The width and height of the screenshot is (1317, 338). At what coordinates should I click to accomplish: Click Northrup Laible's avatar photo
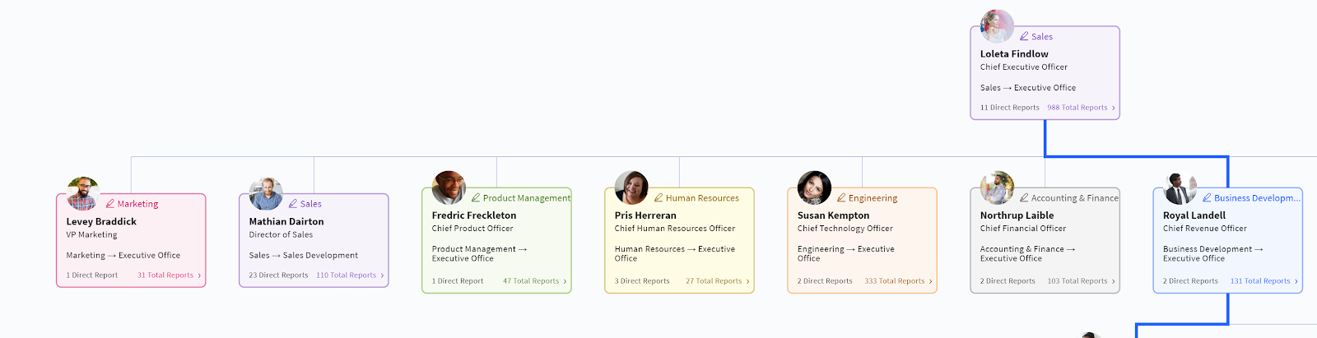point(997,188)
